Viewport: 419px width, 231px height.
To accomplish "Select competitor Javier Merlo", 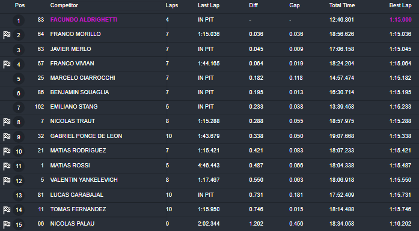I will (70, 49).
